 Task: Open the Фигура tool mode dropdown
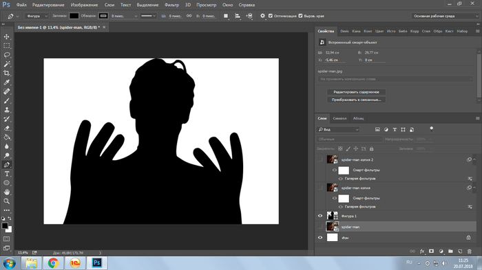click(36, 16)
